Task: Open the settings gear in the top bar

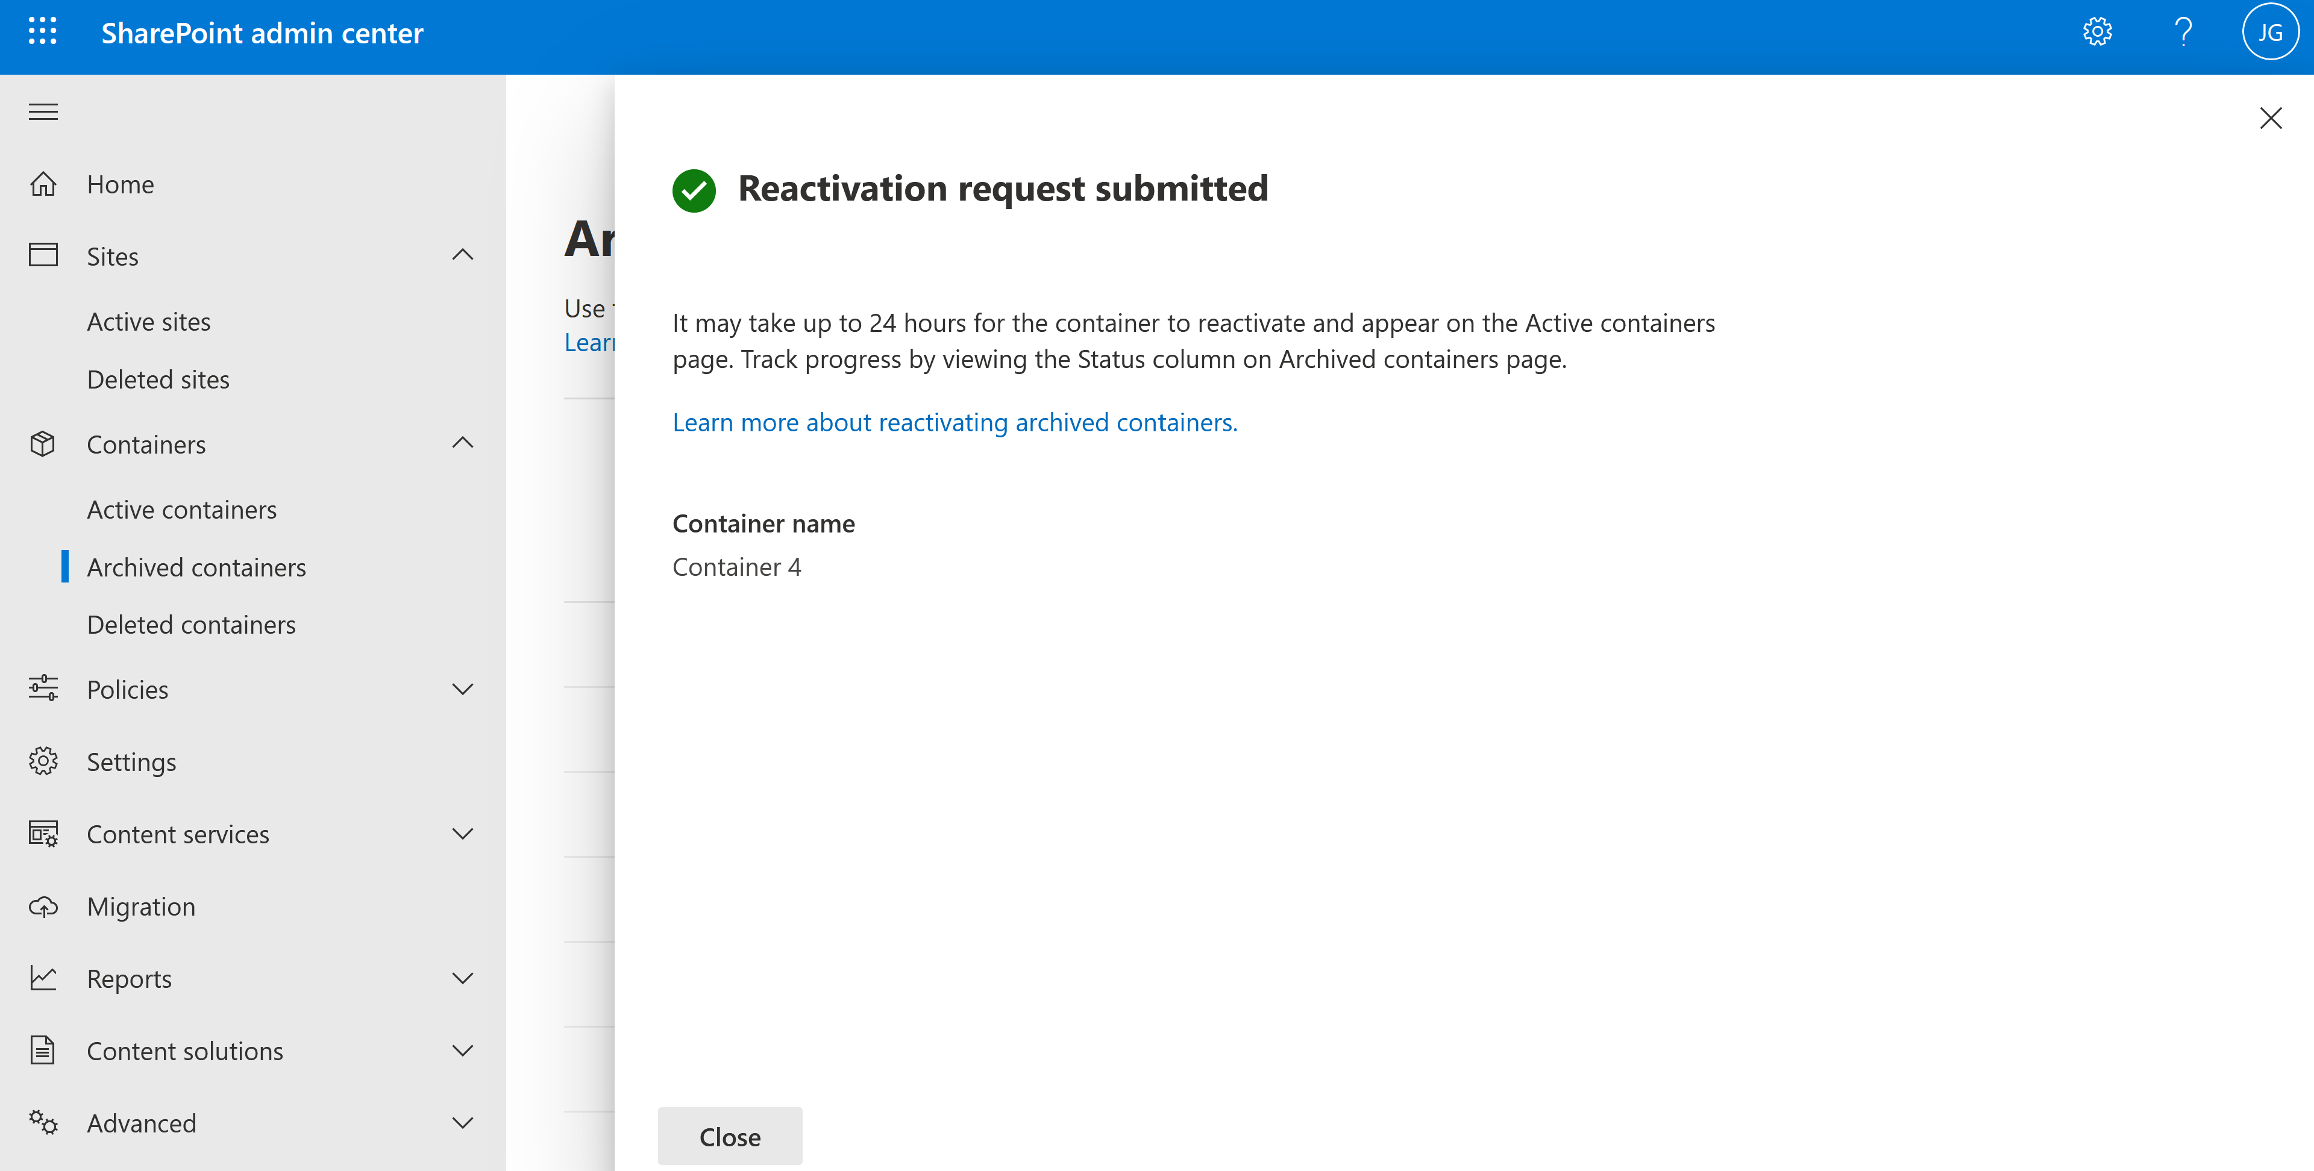Action: pyautogui.click(x=2098, y=31)
